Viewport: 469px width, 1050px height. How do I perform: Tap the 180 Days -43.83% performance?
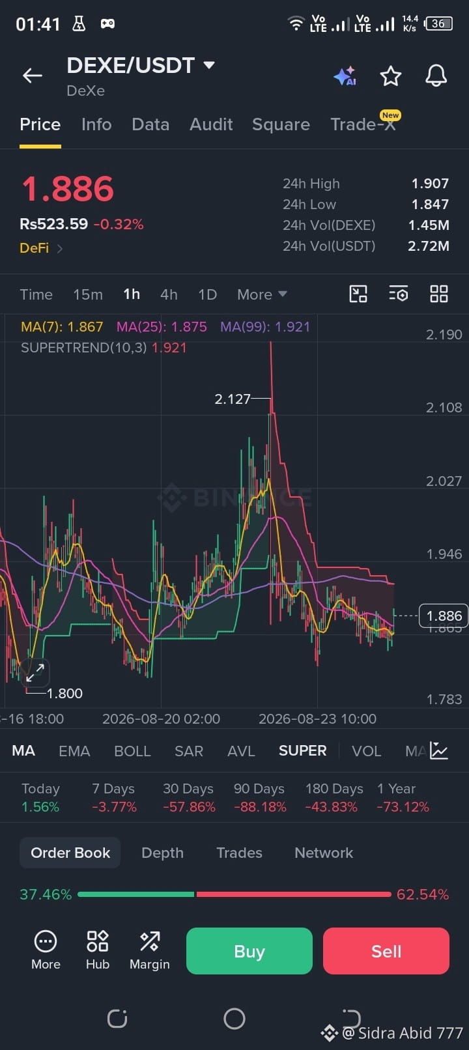coord(334,798)
